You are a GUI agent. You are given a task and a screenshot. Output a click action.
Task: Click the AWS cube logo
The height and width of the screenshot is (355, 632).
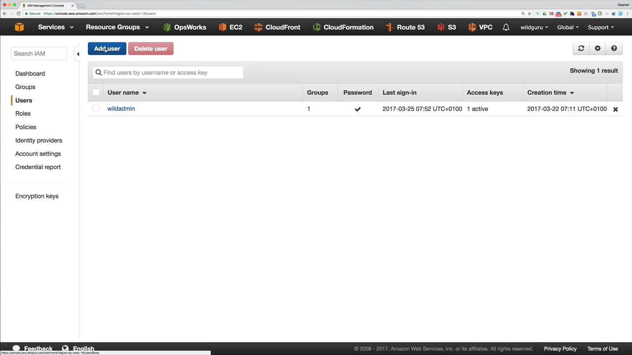(x=19, y=27)
